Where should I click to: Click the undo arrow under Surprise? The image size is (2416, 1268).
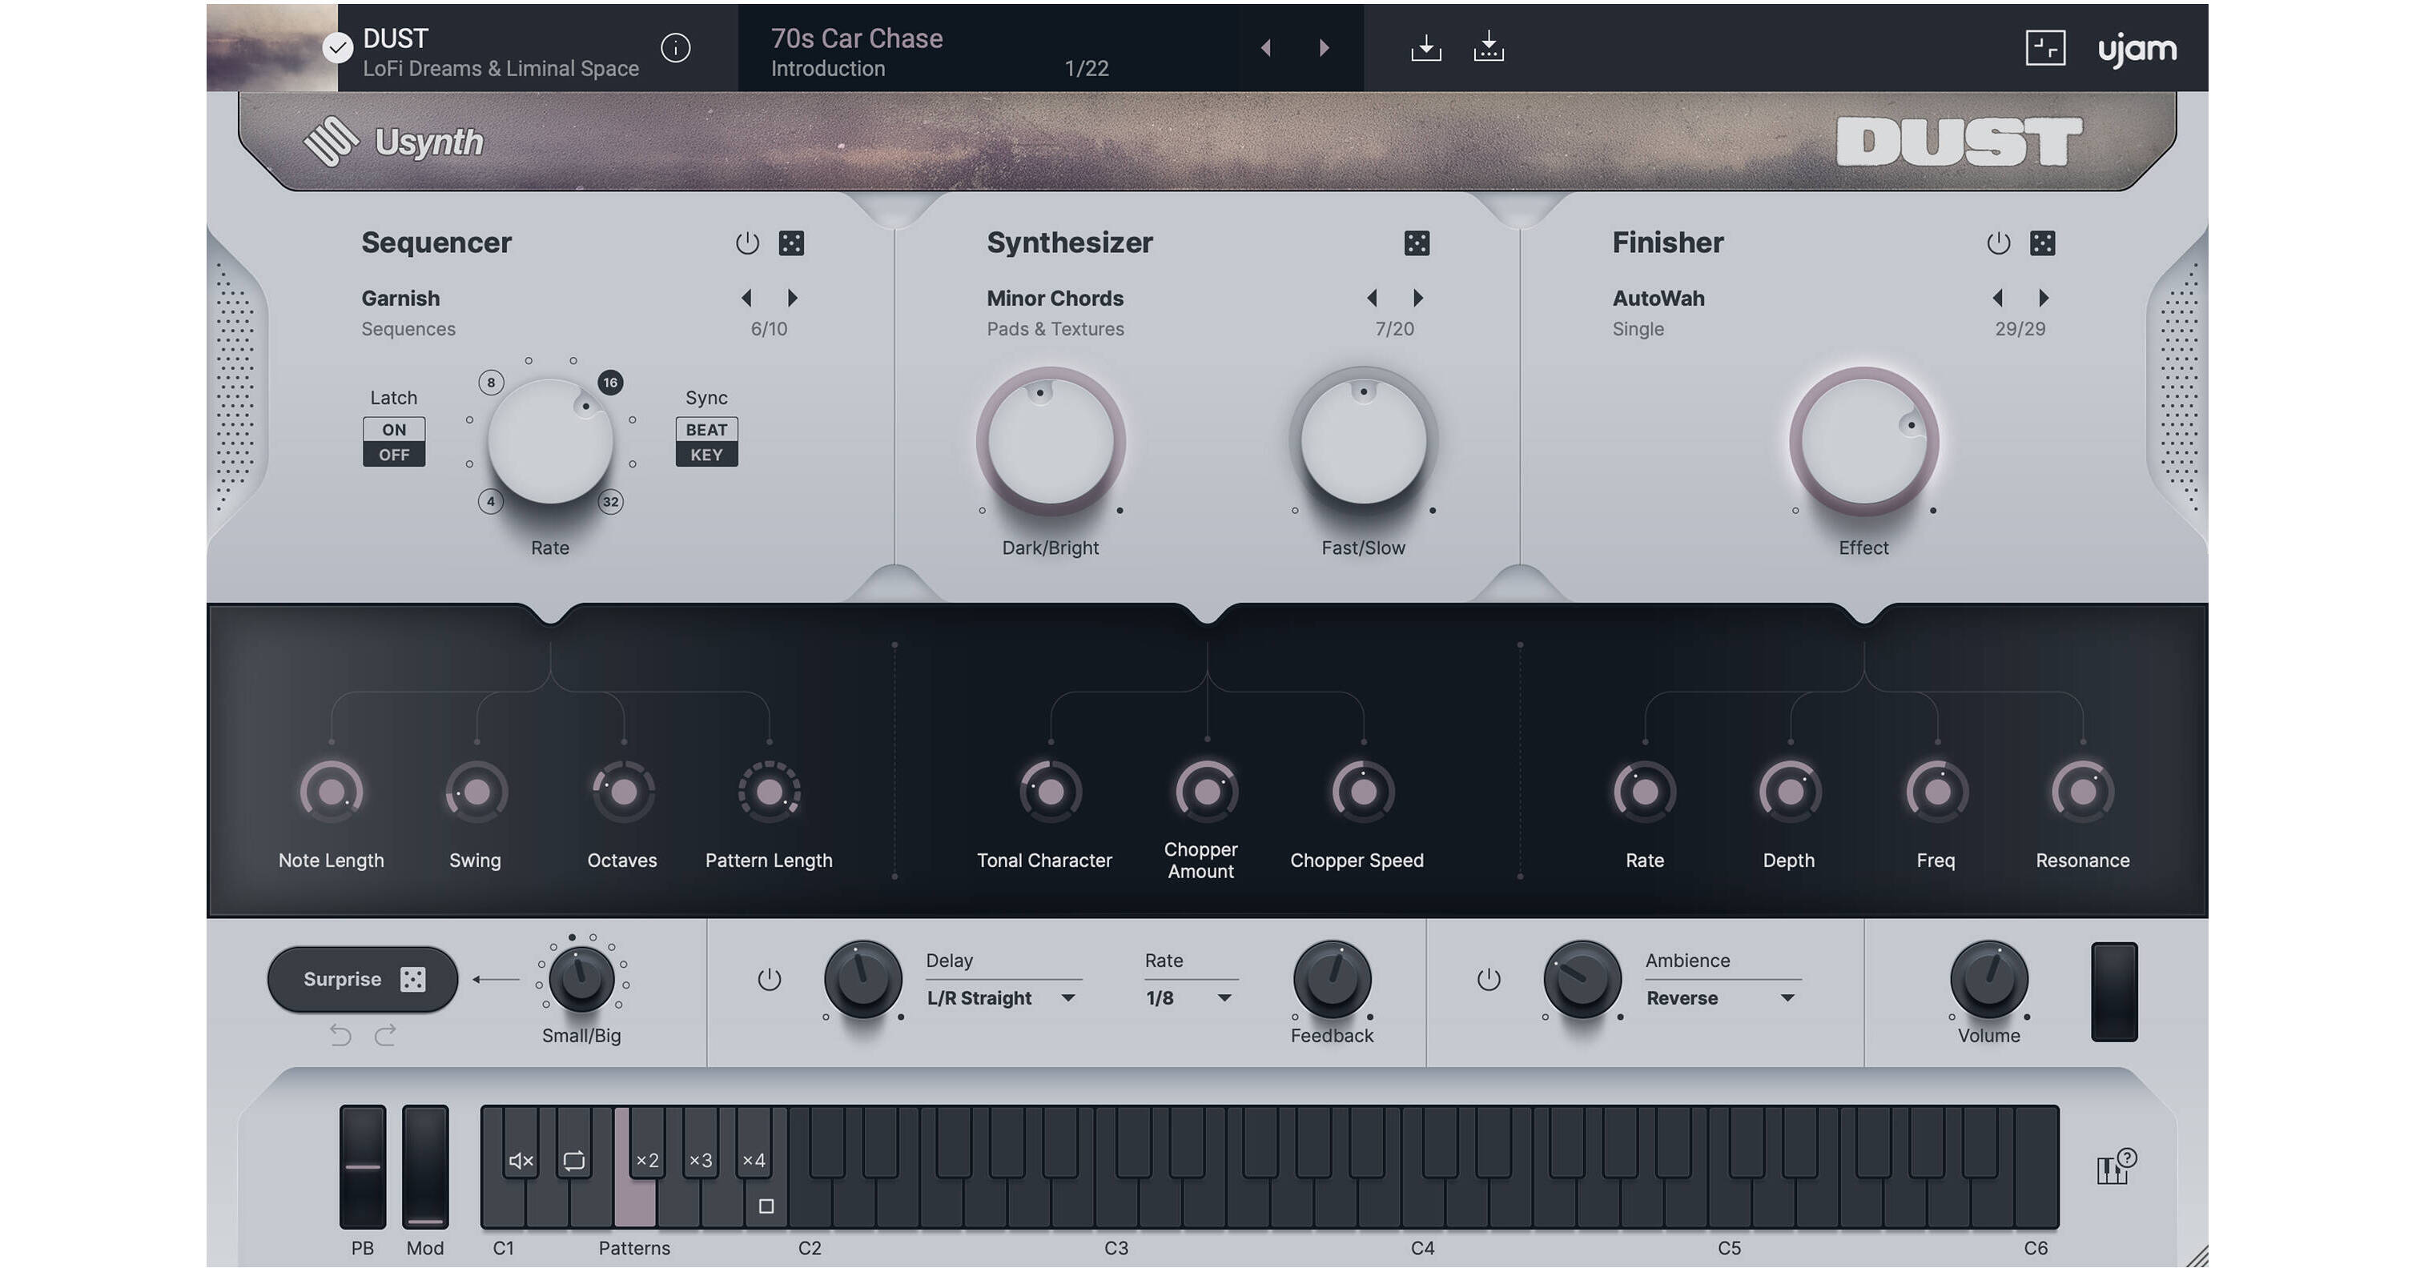coord(340,1035)
